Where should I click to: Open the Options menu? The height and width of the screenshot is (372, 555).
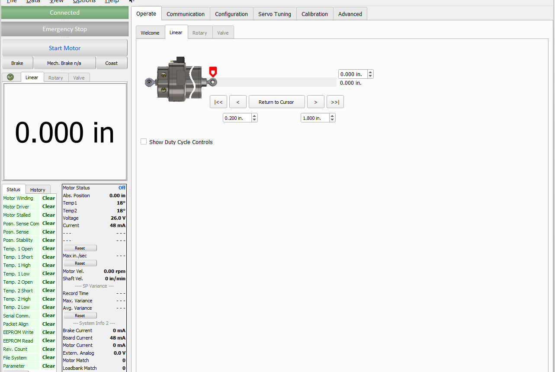tap(84, 1)
